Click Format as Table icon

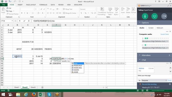tap(110, 11)
